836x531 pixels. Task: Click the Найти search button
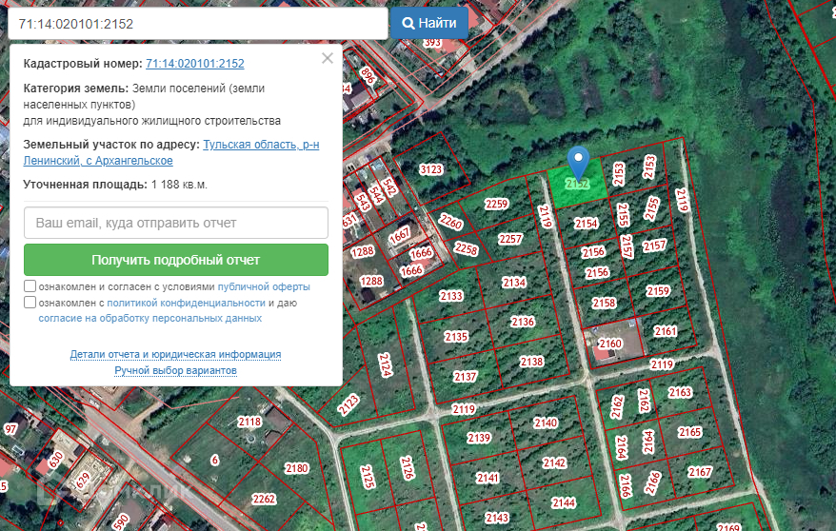coord(429,23)
